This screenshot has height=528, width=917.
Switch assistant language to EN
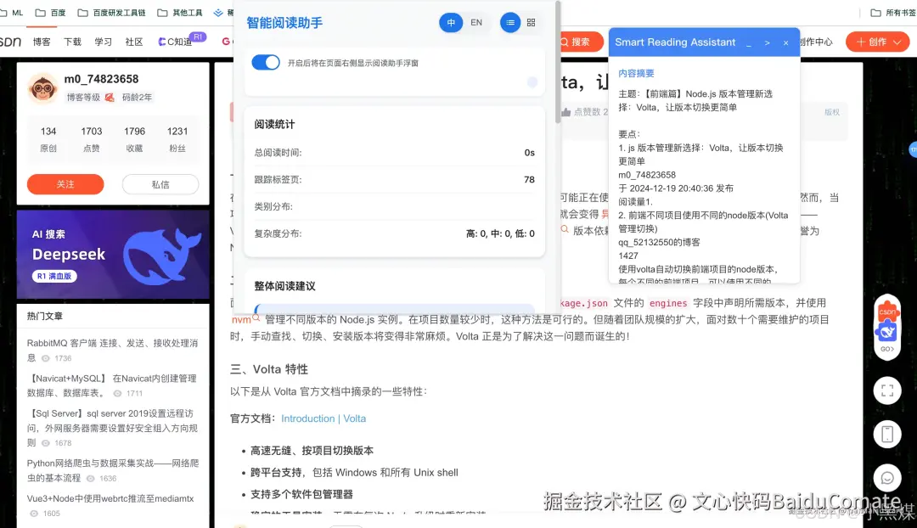point(476,23)
